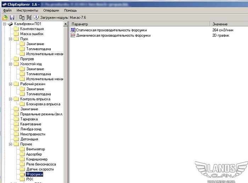Open the Файл menu
The width and height of the screenshot is (248, 183).
tap(7, 11)
